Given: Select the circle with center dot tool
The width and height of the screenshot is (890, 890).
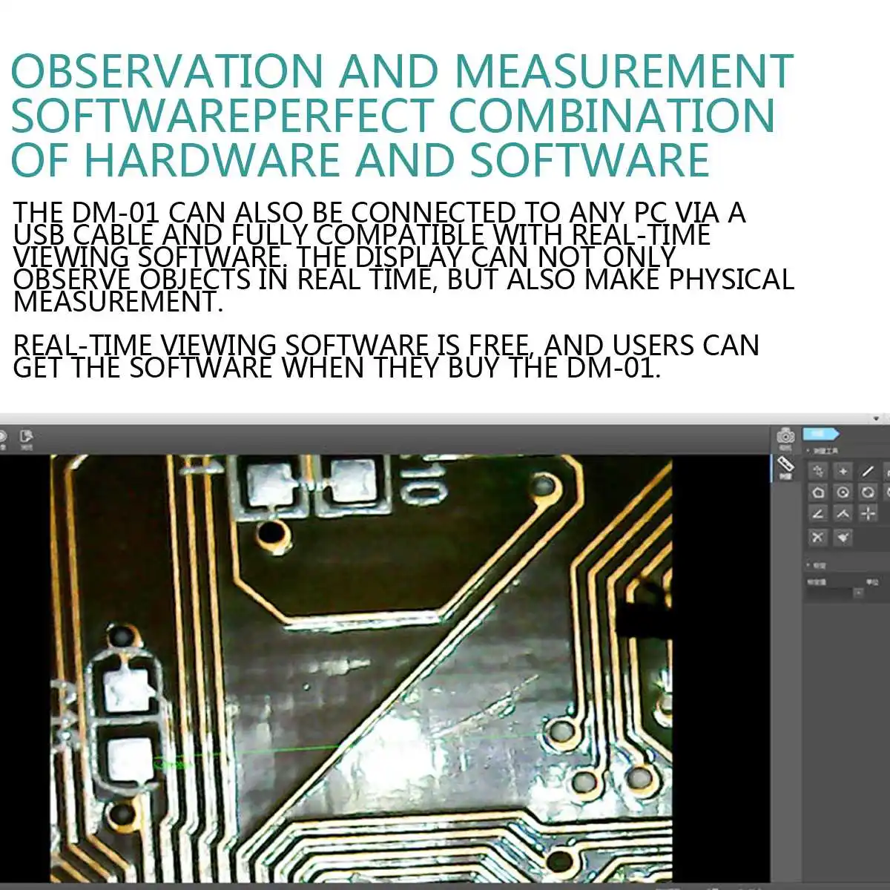Looking at the screenshot, I should pos(843,492).
